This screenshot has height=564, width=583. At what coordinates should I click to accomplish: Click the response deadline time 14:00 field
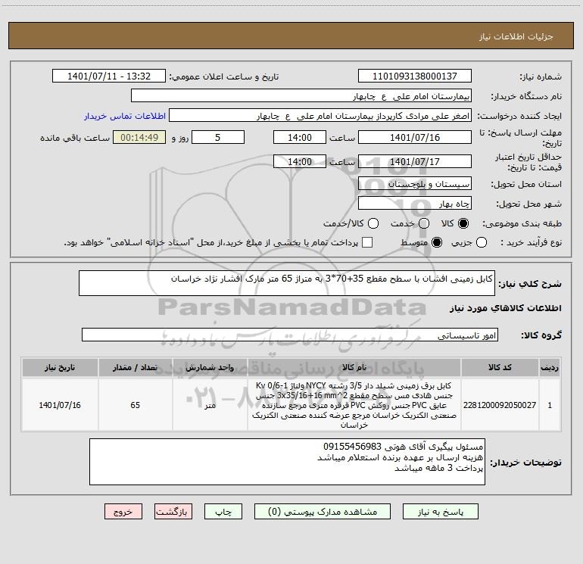pos(300,137)
